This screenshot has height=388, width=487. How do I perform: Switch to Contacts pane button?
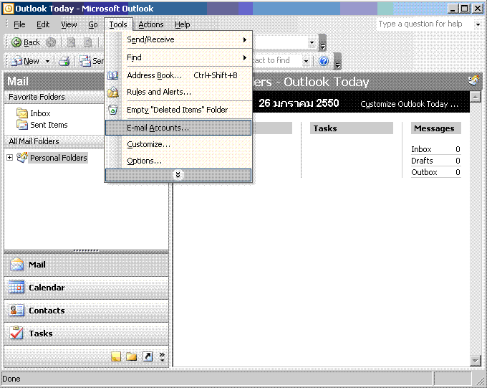coord(87,311)
